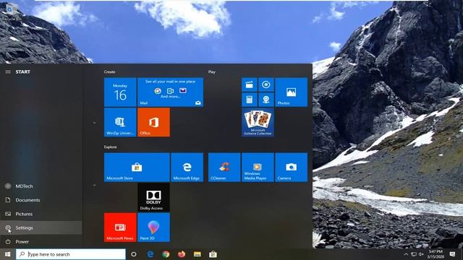Open Cortana circle on taskbar

(x=134, y=254)
